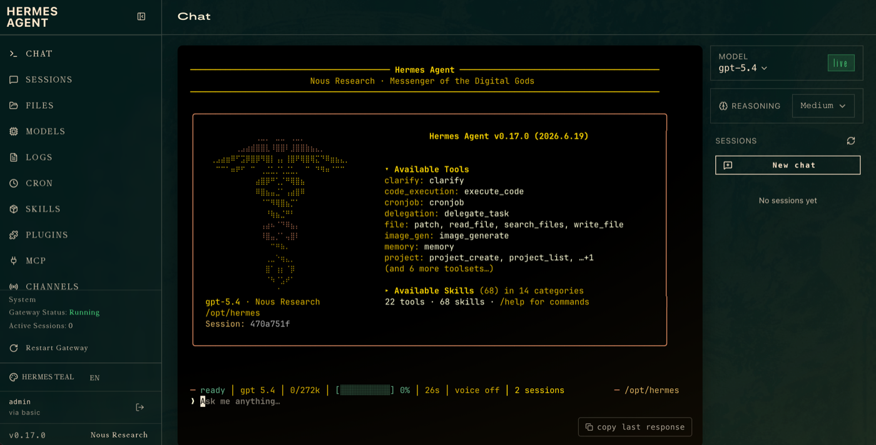Switch the Hermes Teal theme
The image size is (876, 445).
42,377
